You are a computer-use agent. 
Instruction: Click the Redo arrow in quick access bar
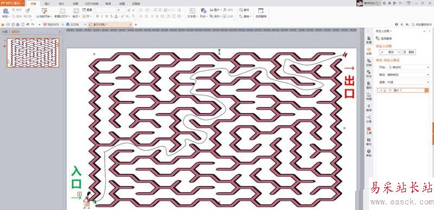pos(33,24)
